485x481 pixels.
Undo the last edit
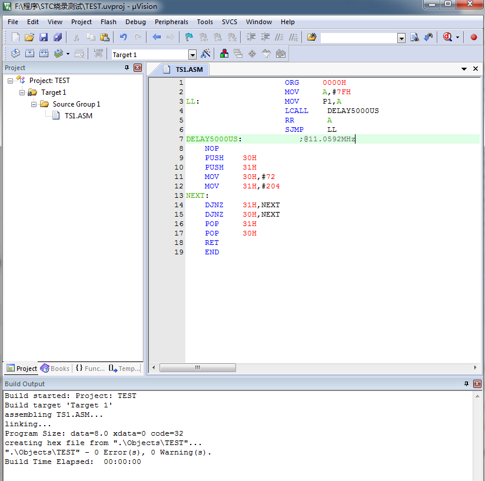[x=124, y=38]
